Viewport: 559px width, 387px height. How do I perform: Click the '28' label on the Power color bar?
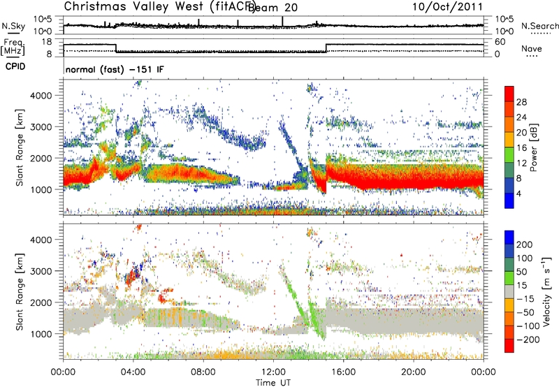pos(521,102)
